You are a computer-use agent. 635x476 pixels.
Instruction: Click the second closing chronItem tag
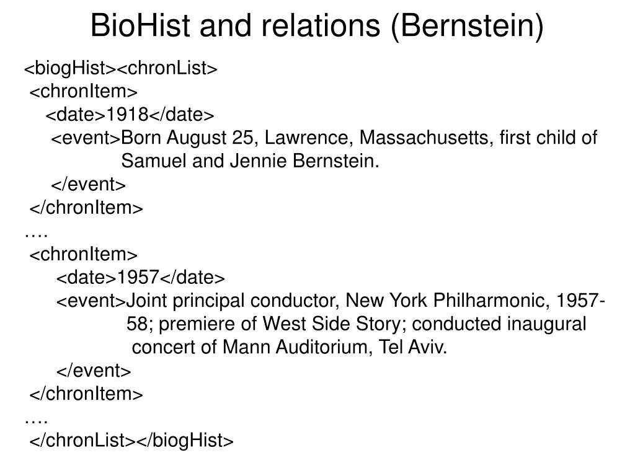[x=86, y=394]
